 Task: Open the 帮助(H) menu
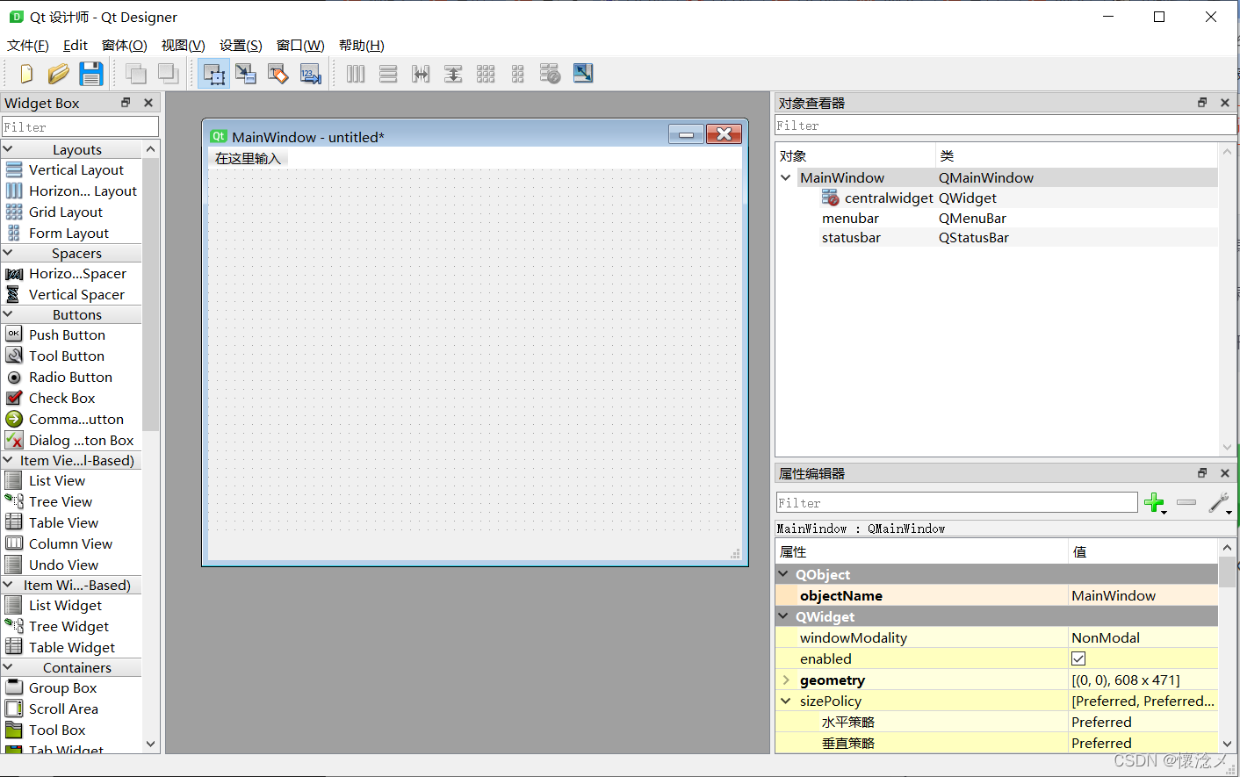[362, 46]
